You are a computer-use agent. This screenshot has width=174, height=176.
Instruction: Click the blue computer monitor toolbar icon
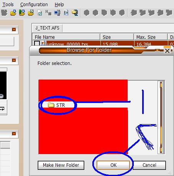pos(57,13)
